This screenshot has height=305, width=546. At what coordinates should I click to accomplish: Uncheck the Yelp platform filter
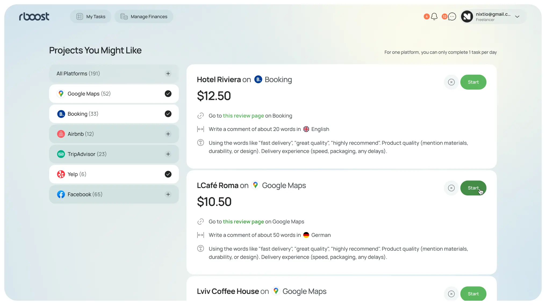click(x=168, y=174)
